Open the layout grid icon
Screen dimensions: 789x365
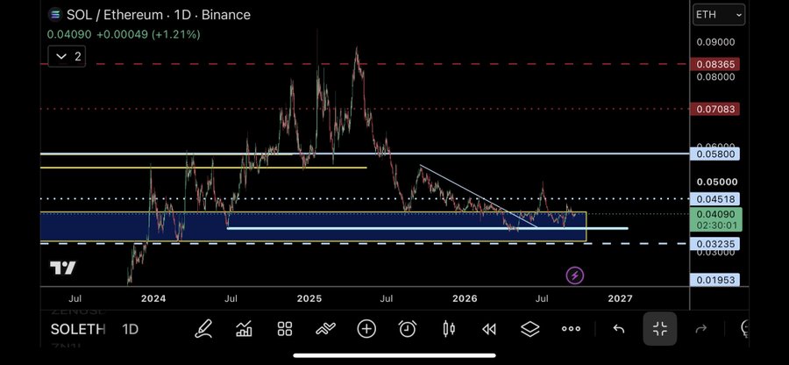285,329
